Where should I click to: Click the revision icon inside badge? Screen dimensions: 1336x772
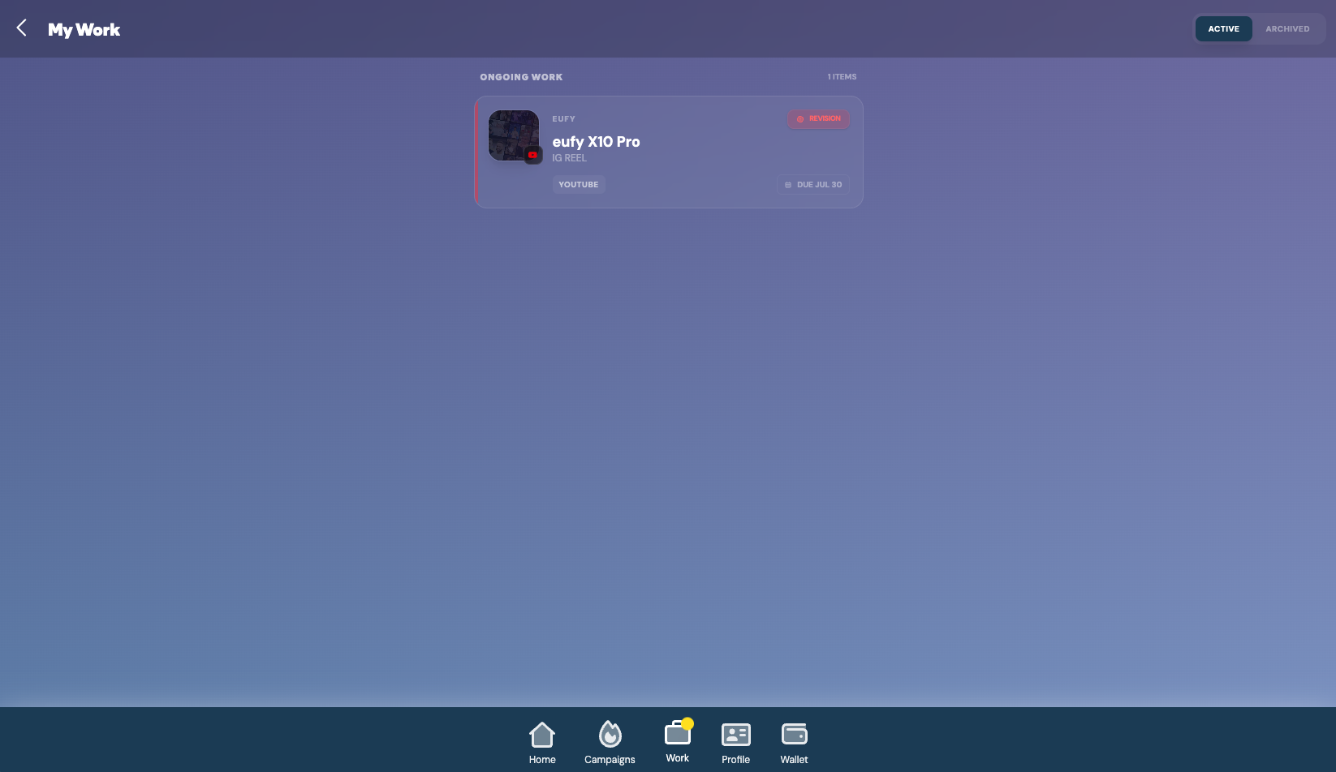tap(800, 119)
